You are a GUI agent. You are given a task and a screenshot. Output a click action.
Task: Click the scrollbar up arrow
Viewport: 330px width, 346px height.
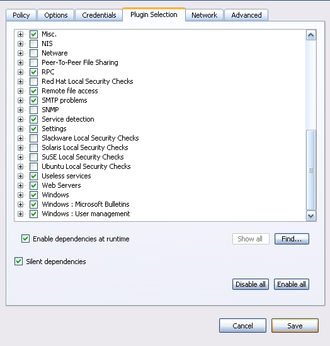click(311, 35)
